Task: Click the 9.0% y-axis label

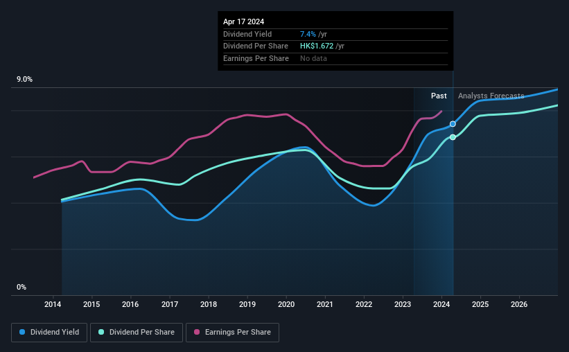Action: point(24,80)
